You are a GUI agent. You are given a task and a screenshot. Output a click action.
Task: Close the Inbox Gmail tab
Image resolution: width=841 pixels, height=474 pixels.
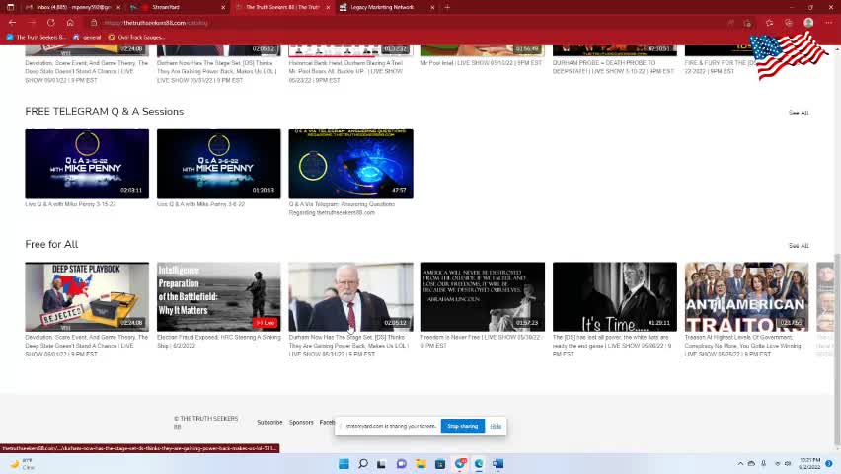[118, 8]
